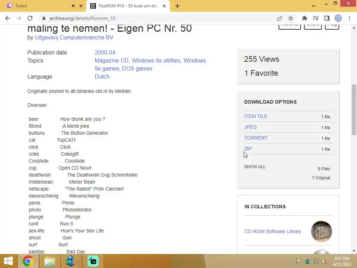The width and height of the screenshot is (357, 268).
Task: Download the JPEG file
Action: [250, 127]
